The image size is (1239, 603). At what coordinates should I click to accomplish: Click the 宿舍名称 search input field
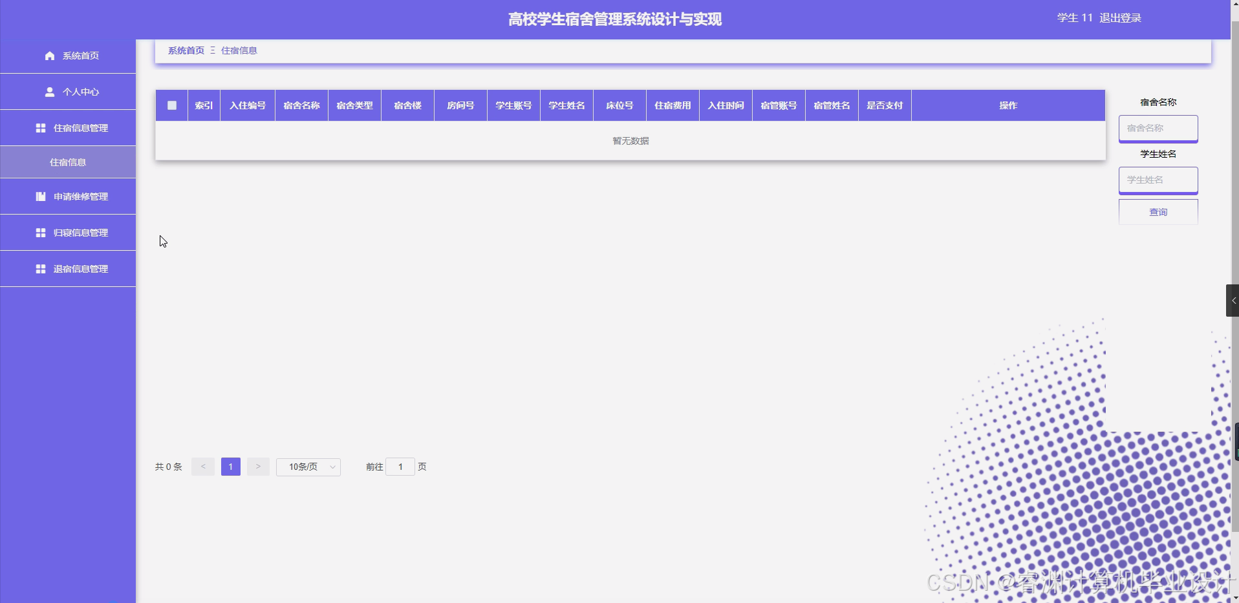(1158, 128)
